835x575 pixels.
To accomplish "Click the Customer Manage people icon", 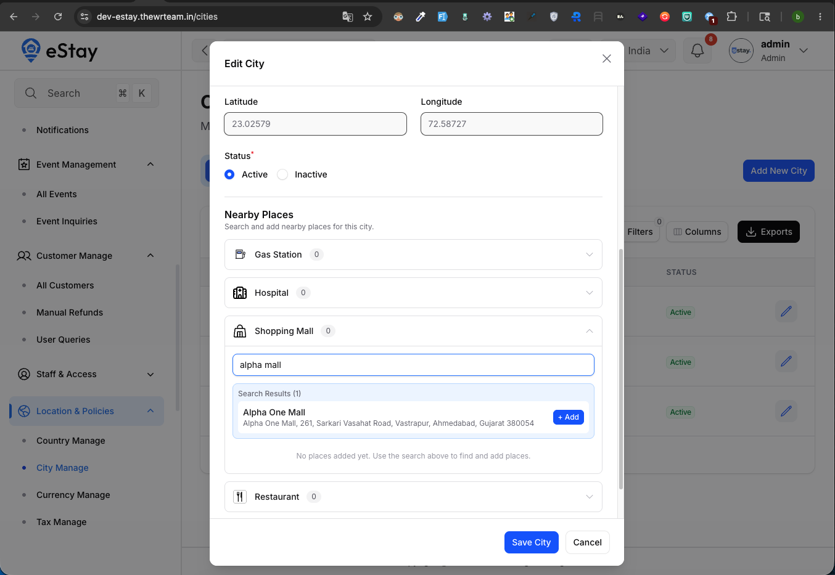I will click(x=24, y=256).
